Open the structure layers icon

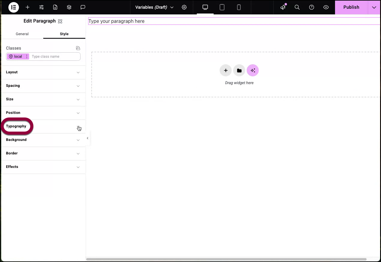[x=69, y=7]
